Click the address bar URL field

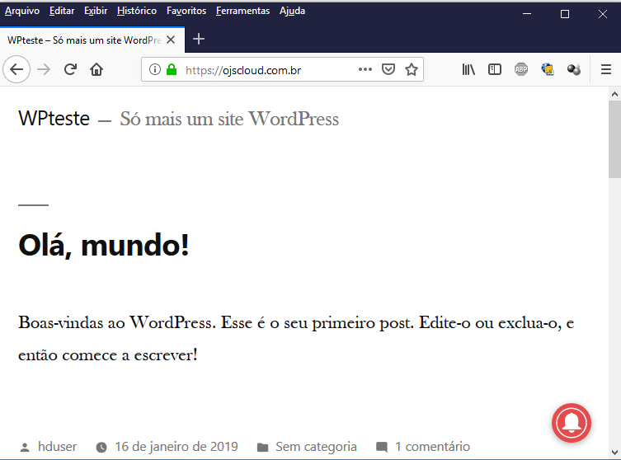[x=264, y=70]
